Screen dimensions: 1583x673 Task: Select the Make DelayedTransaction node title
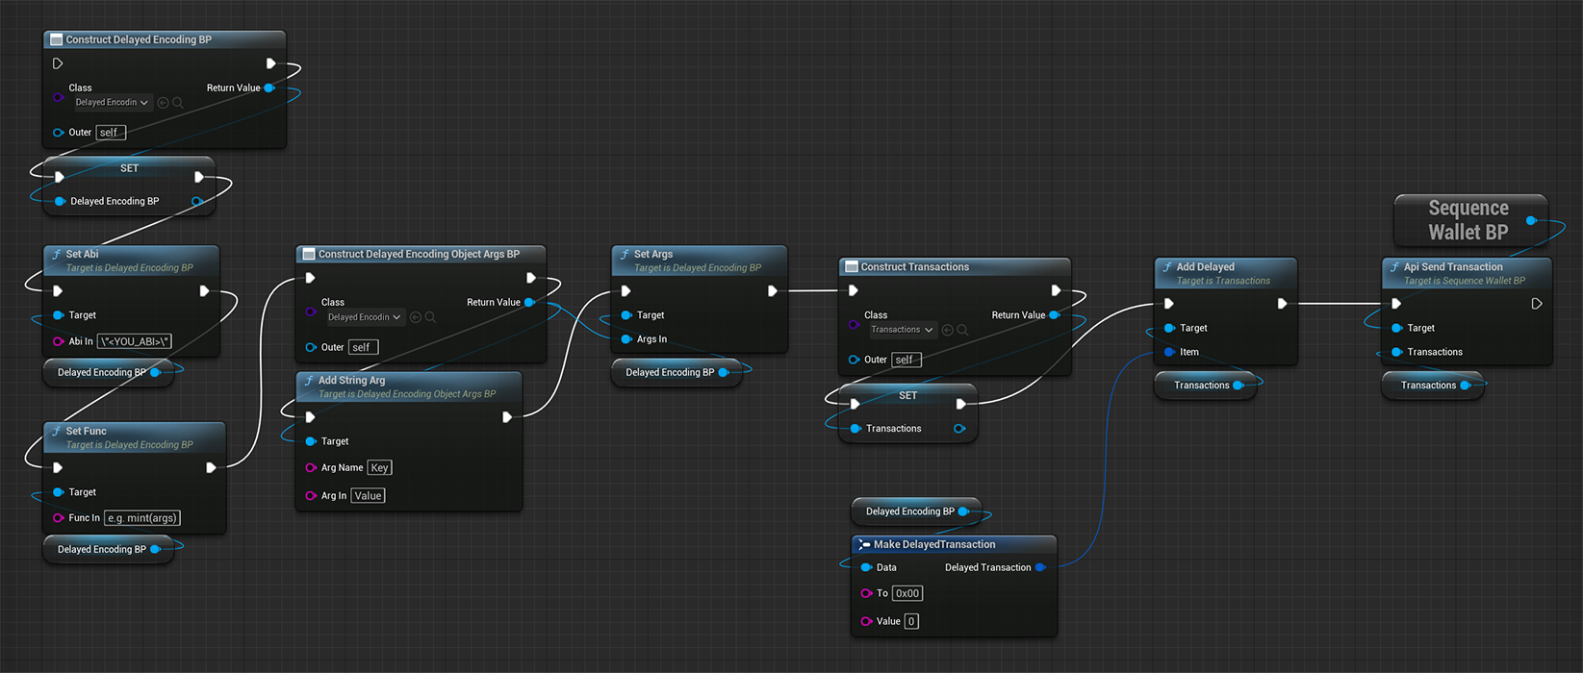934,544
